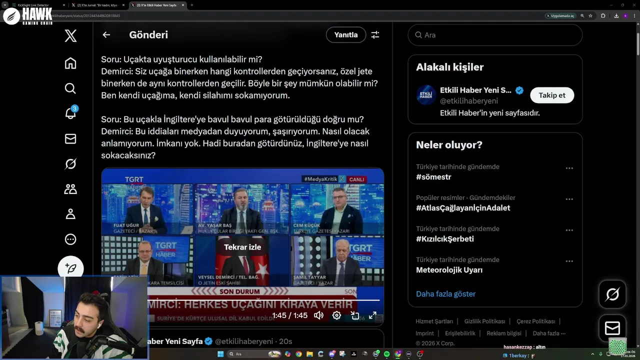The height and width of the screenshot is (360, 640).
Task: Open reply sorting options icon beside Yanıtla
Action: tap(375, 35)
